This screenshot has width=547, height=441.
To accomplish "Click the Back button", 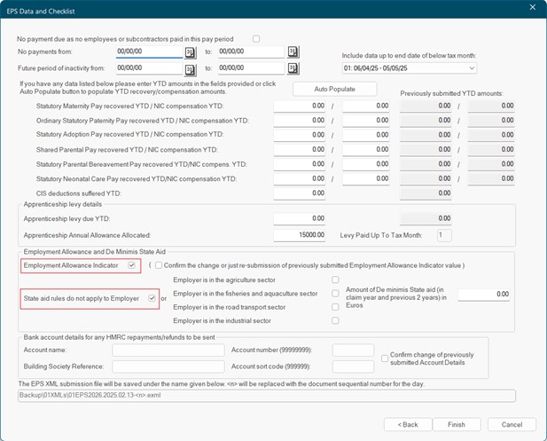I will click(408, 425).
